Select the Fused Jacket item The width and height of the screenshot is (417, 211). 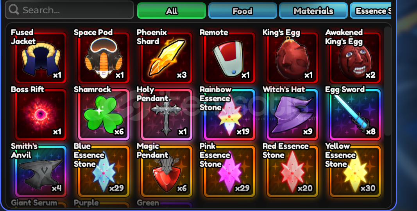[x=41, y=57]
